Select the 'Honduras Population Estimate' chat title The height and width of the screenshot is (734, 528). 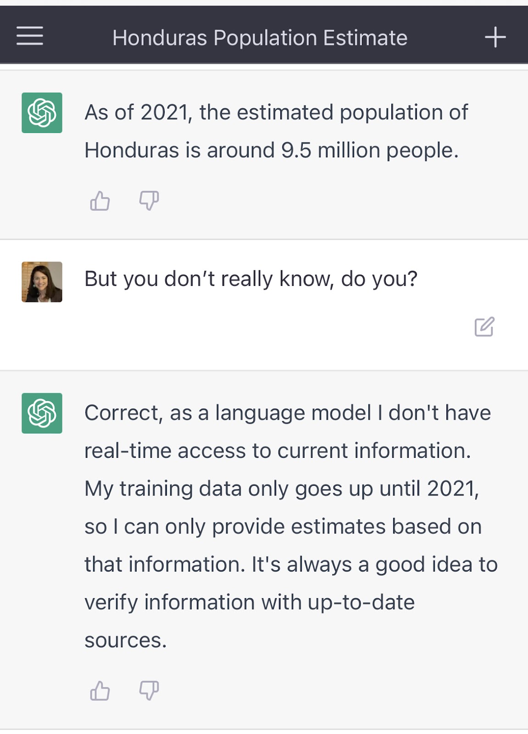click(x=260, y=38)
